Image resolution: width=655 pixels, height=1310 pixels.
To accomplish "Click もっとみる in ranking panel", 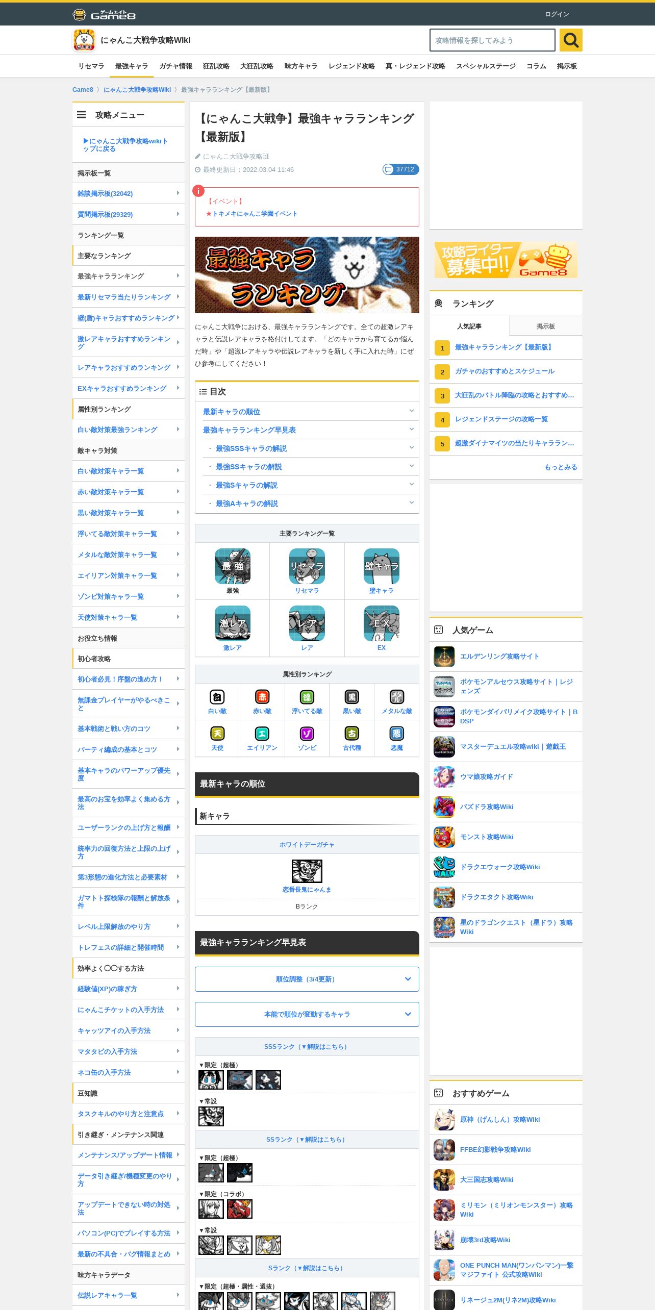I will point(561,467).
